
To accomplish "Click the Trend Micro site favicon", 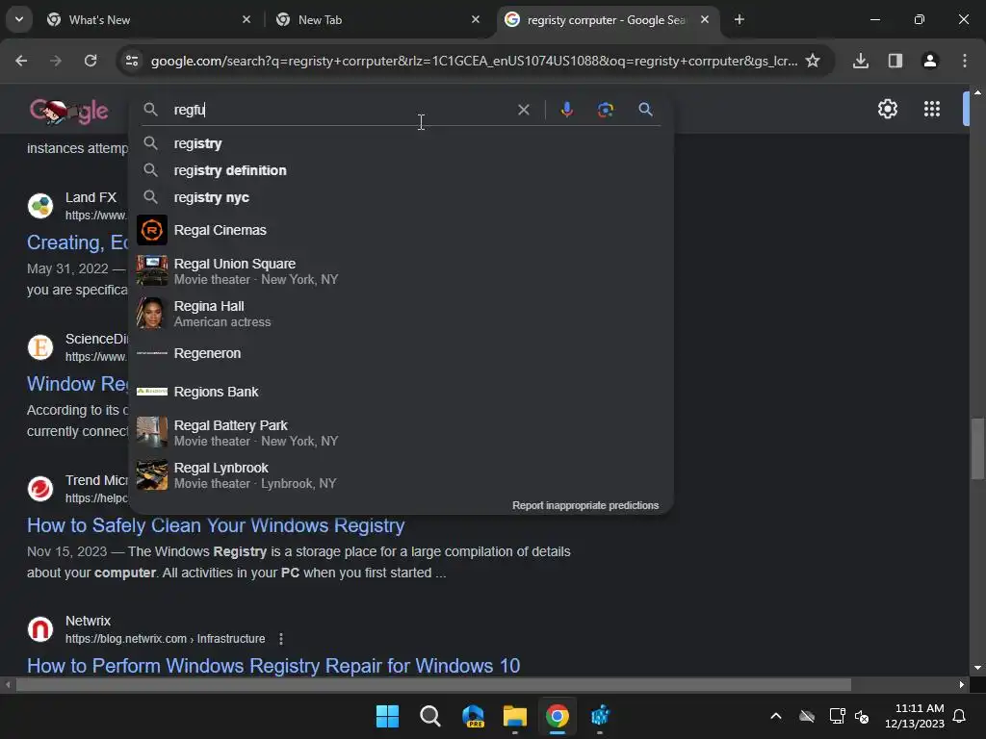I will 40,488.
